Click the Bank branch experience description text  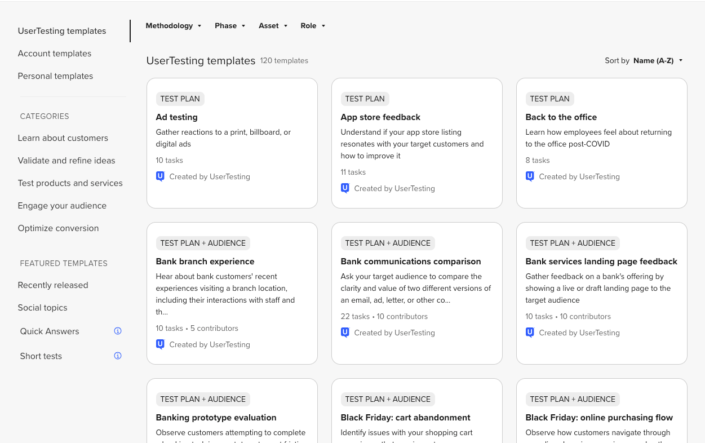click(225, 294)
